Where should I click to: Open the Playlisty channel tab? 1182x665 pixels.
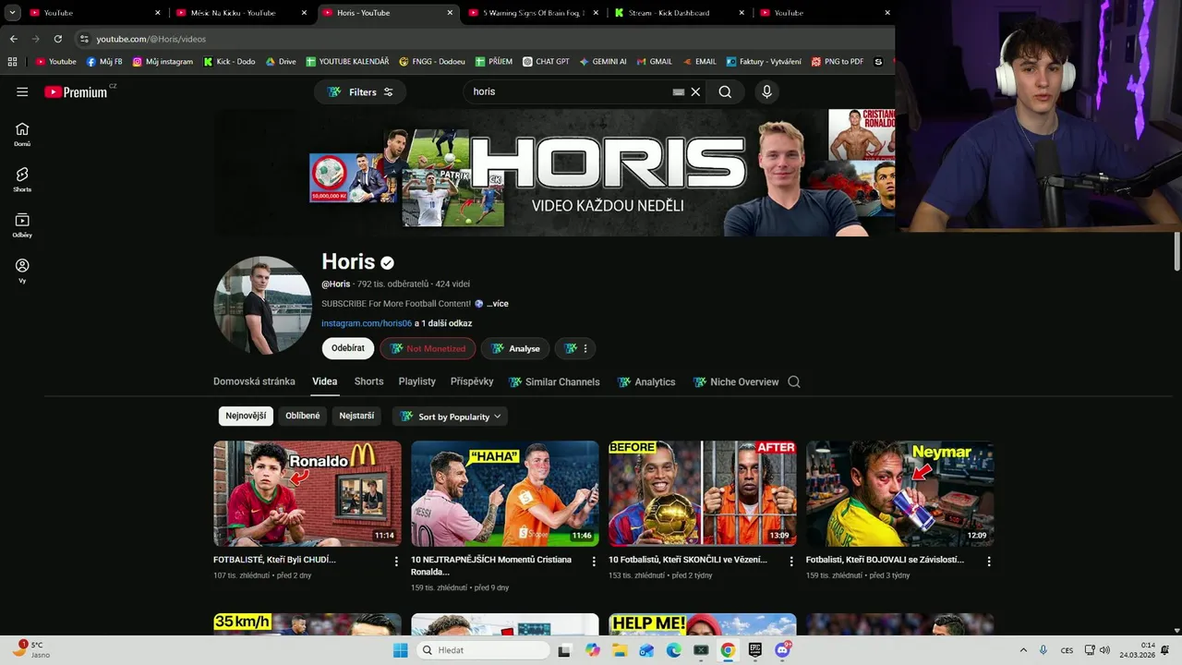pos(416,381)
